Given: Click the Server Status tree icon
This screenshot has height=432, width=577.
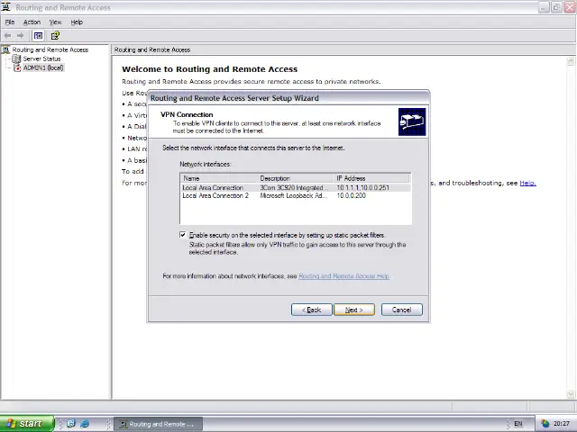Looking at the screenshot, I should pyautogui.click(x=16, y=58).
